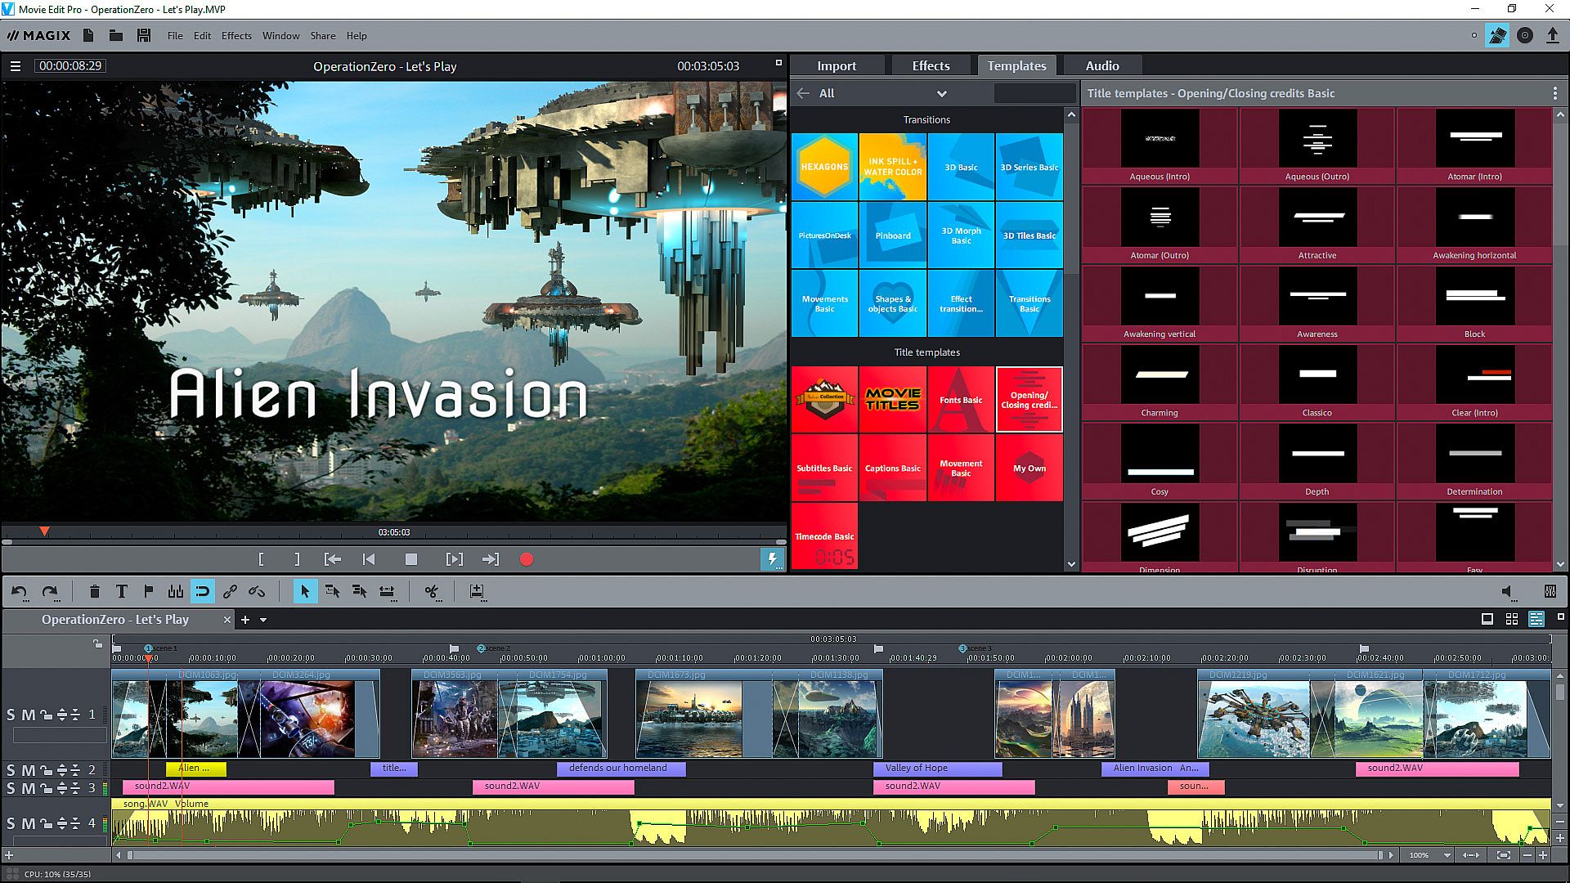Mute track 1 with M button
The image size is (1570, 883).
point(28,715)
